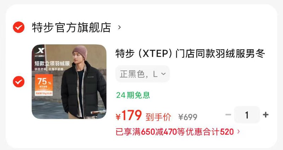
Task: Expand the discount chevron after 合计520
Action: tap(238, 132)
